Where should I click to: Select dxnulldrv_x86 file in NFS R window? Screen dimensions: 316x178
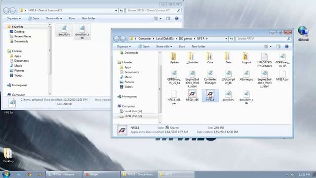[246, 97]
